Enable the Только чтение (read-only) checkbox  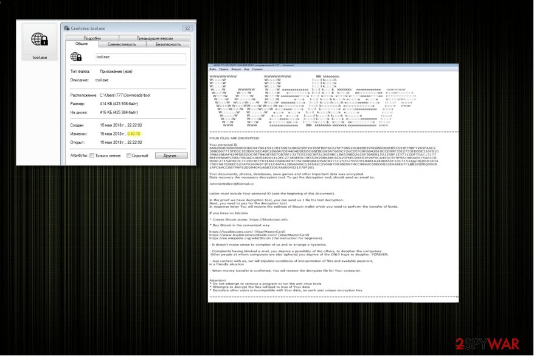point(92,156)
